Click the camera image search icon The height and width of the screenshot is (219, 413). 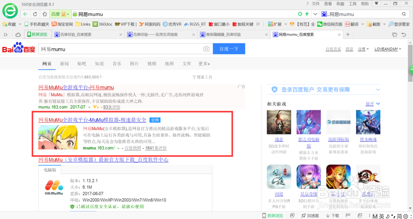coord(206,49)
